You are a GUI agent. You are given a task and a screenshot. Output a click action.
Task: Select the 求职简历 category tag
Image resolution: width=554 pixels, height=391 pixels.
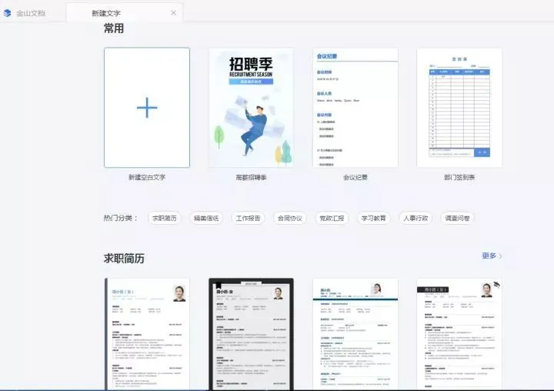tap(165, 218)
